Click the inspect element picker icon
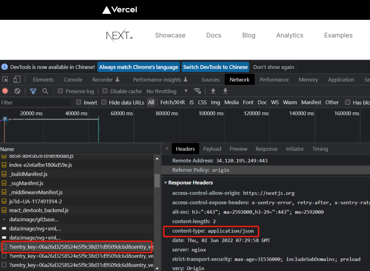The image size is (370, 271). (5, 79)
